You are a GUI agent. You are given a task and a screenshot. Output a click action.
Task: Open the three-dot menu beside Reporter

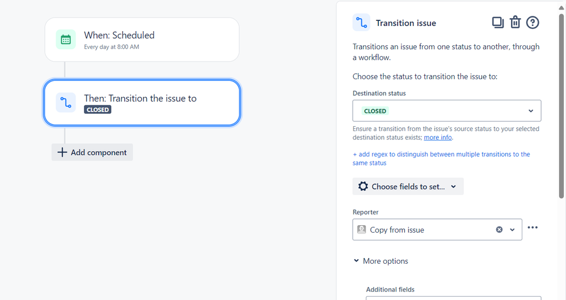[x=533, y=228]
